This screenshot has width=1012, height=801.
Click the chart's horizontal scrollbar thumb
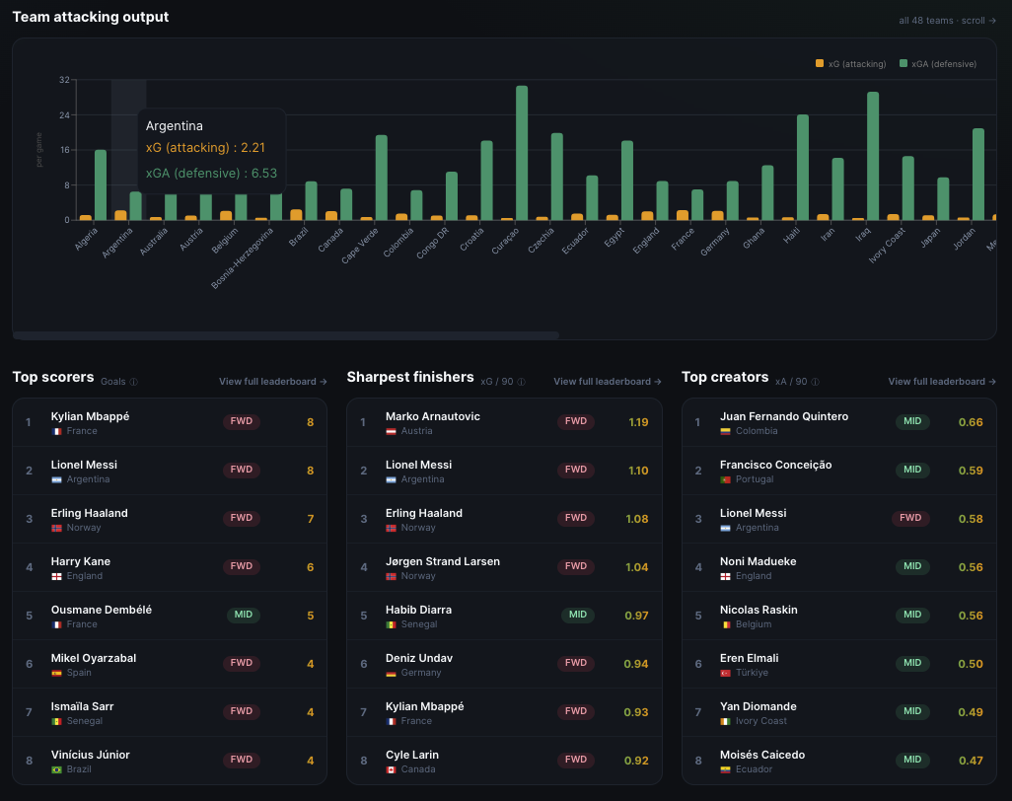pos(286,335)
